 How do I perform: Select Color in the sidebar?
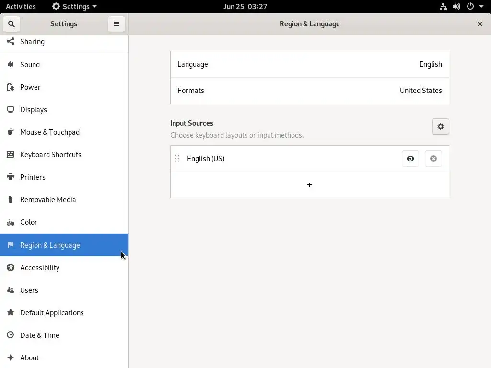tap(64, 222)
